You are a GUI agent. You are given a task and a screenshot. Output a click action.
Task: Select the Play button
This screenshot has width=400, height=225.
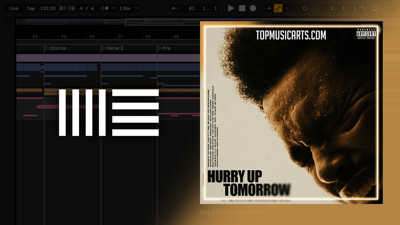(231, 8)
